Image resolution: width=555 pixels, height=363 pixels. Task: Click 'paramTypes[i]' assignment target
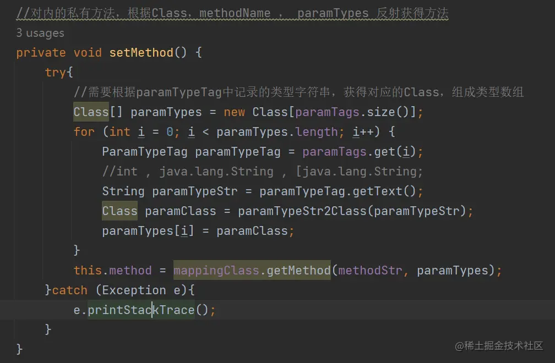click(x=148, y=231)
